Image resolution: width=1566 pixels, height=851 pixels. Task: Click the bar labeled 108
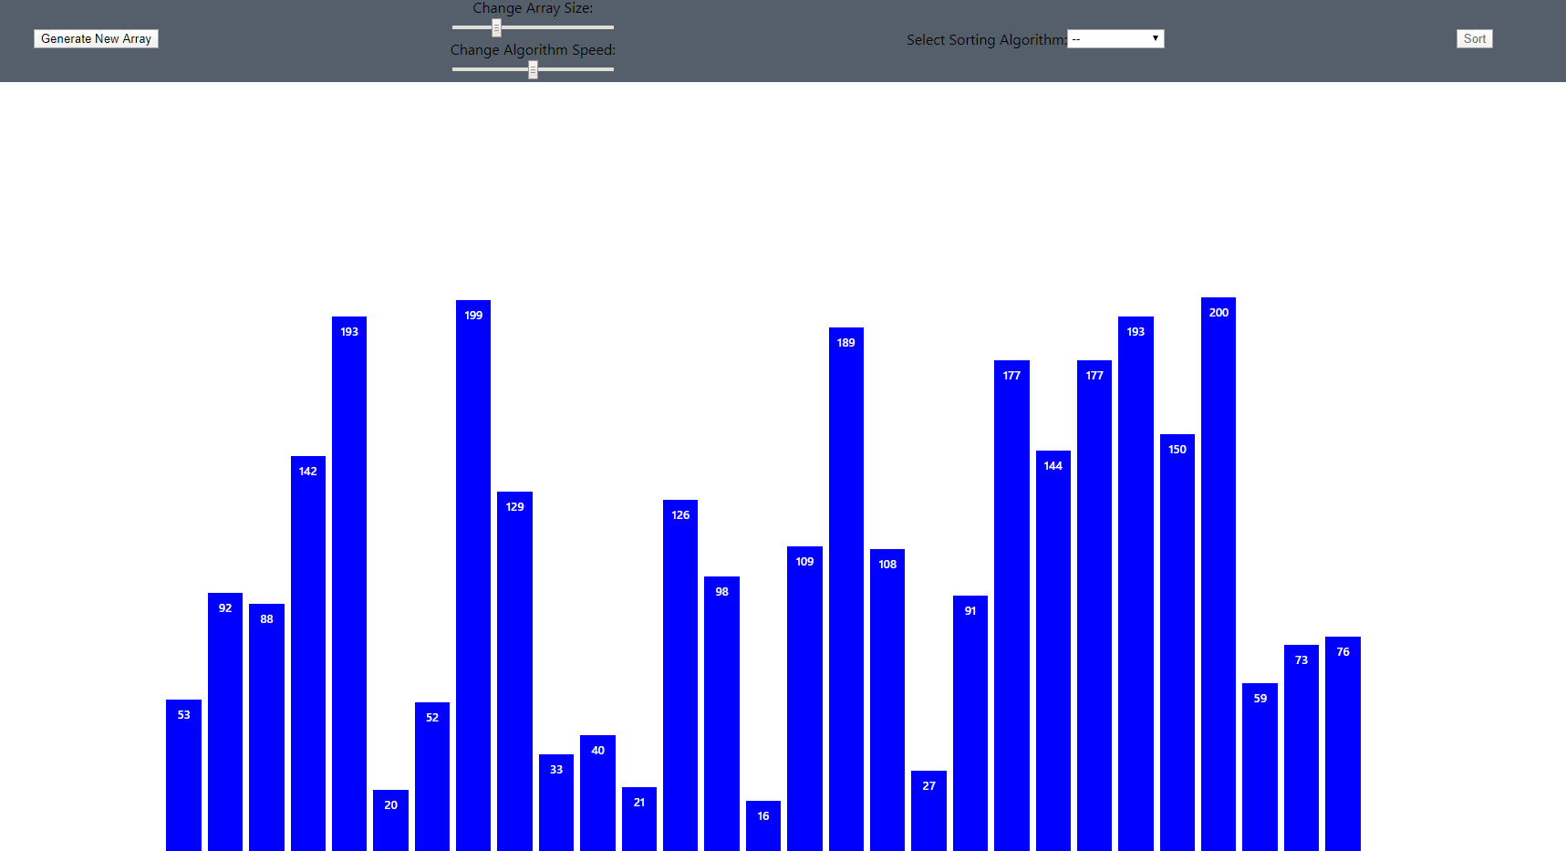point(887,700)
